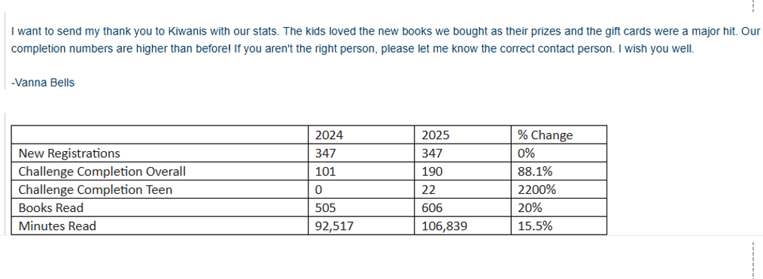The height and width of the screenshot is (279, 763).
Task: Select the 505 books read cell
Action: 361,208
